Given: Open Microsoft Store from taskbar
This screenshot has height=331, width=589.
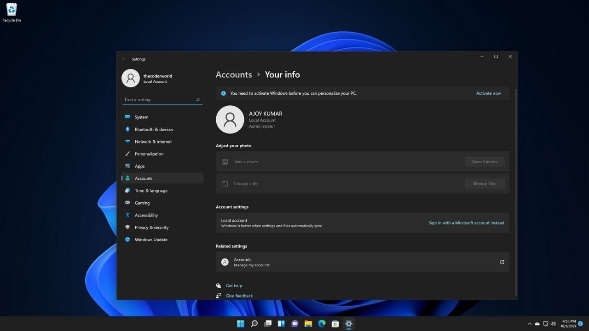Looking at the screenshot, I should (x=335, y=324).
